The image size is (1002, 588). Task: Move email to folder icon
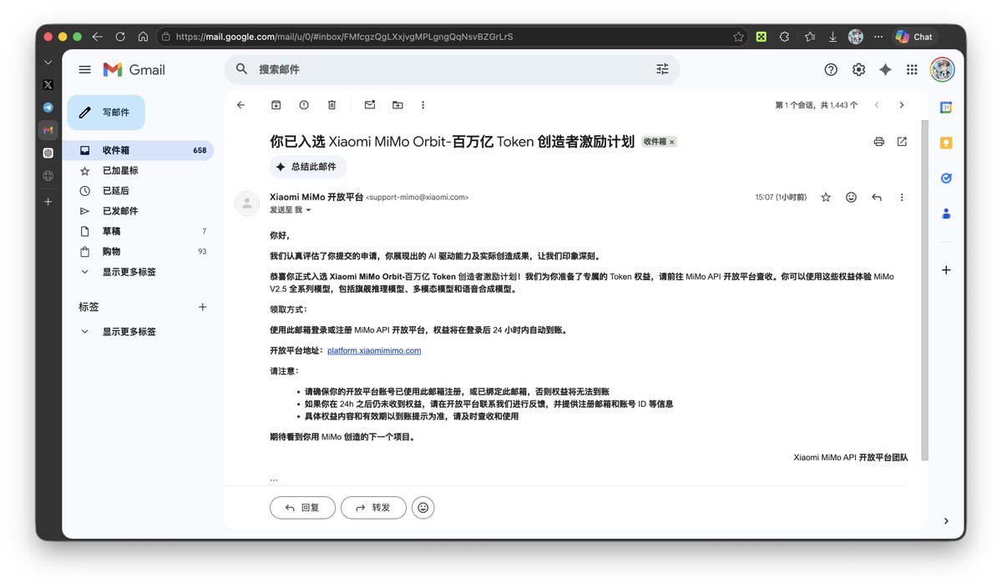[397, 105]
